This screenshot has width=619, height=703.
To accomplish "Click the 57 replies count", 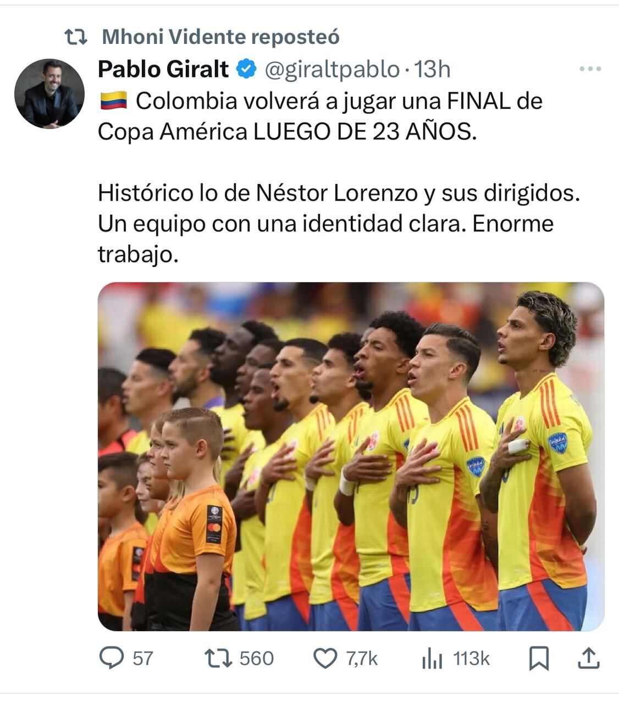I will 143,658.
